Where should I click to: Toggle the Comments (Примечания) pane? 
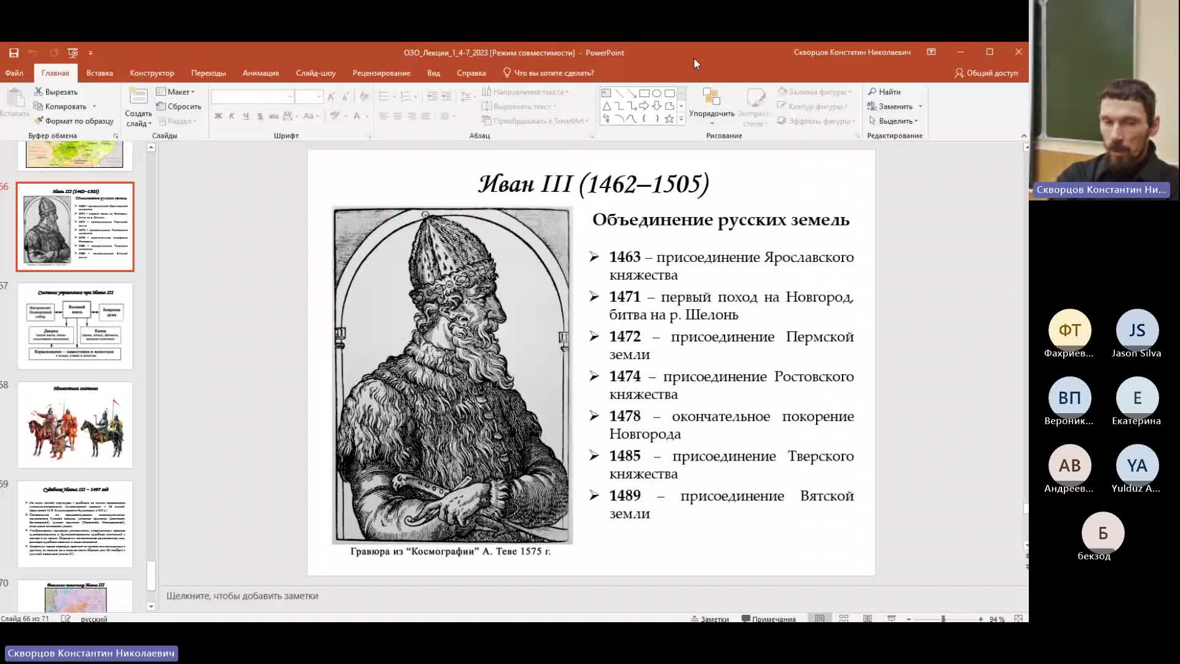(769, 619)
